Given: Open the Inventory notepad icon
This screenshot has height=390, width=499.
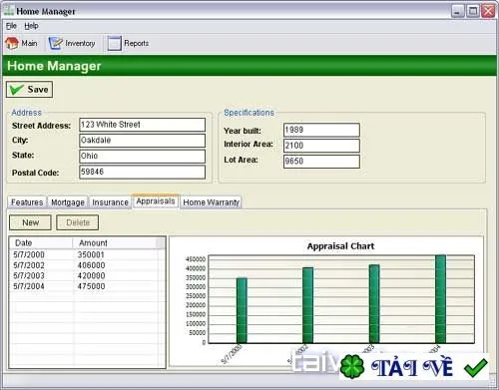Looking at the screenshot, I should (55, 43).
